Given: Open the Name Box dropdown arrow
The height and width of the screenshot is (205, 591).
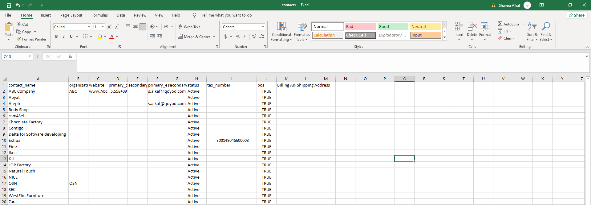Looking at the screenshot, I should point(30,56).
